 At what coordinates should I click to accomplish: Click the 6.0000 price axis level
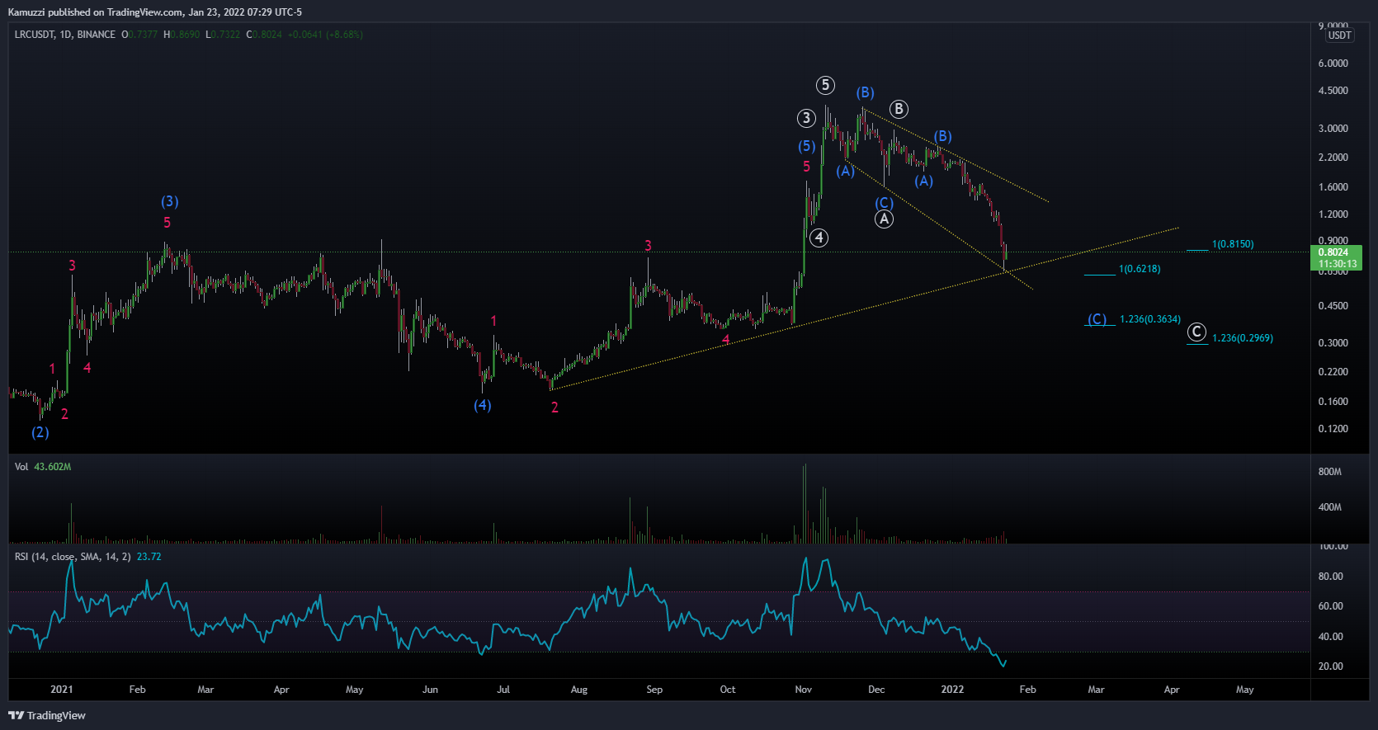[x=1333, y=64]
